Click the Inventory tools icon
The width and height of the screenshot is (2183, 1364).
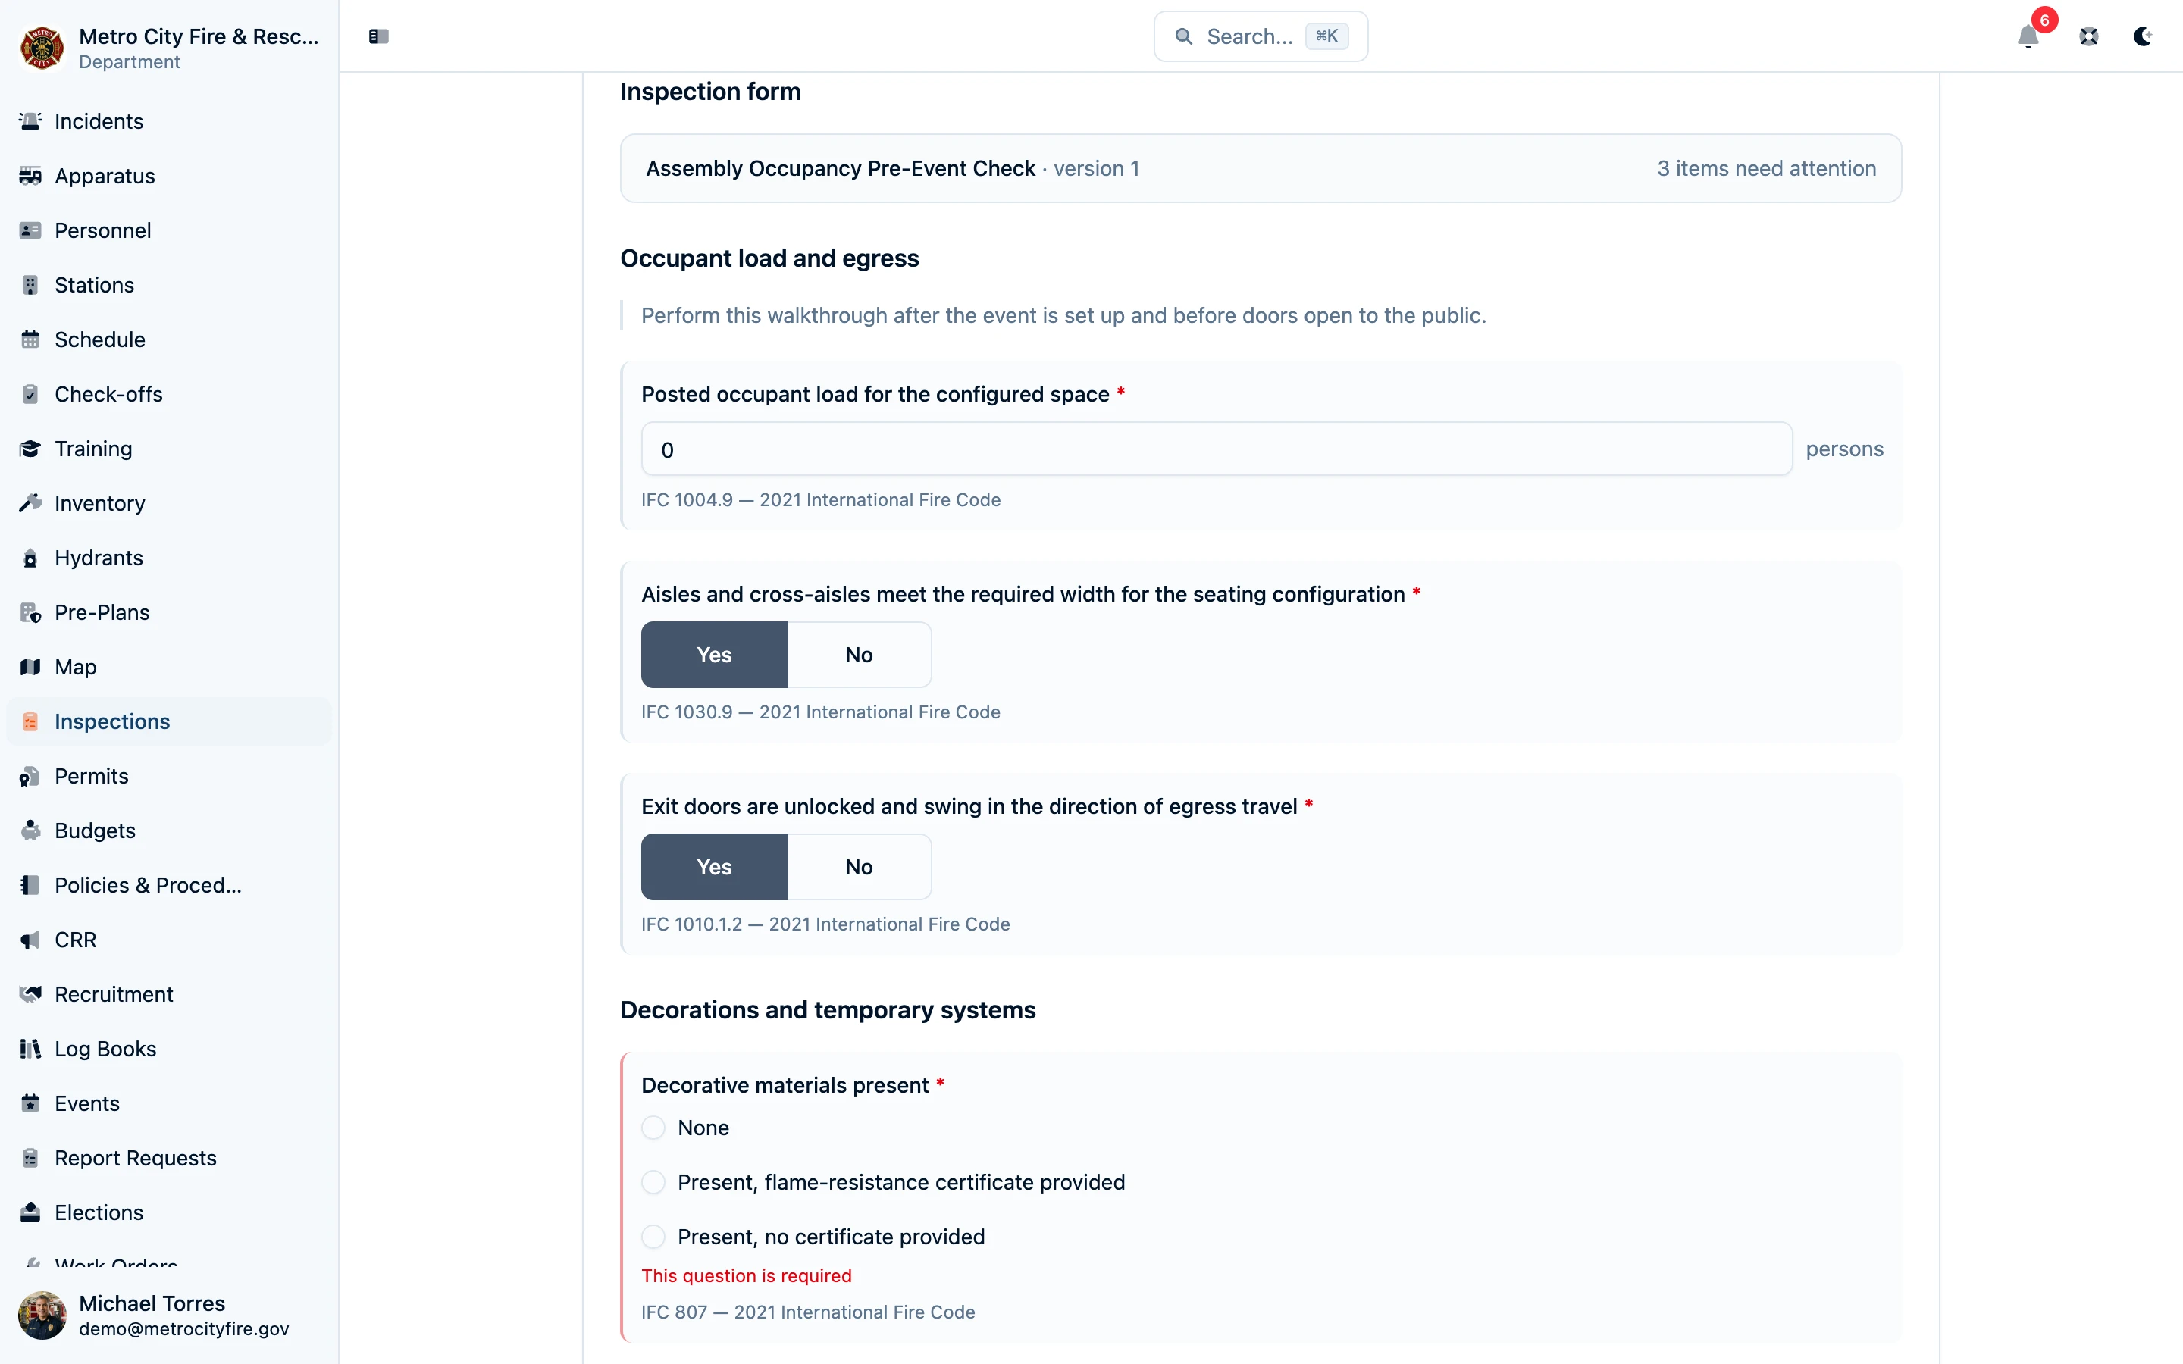pyautogui.click(x=30, y=503)
